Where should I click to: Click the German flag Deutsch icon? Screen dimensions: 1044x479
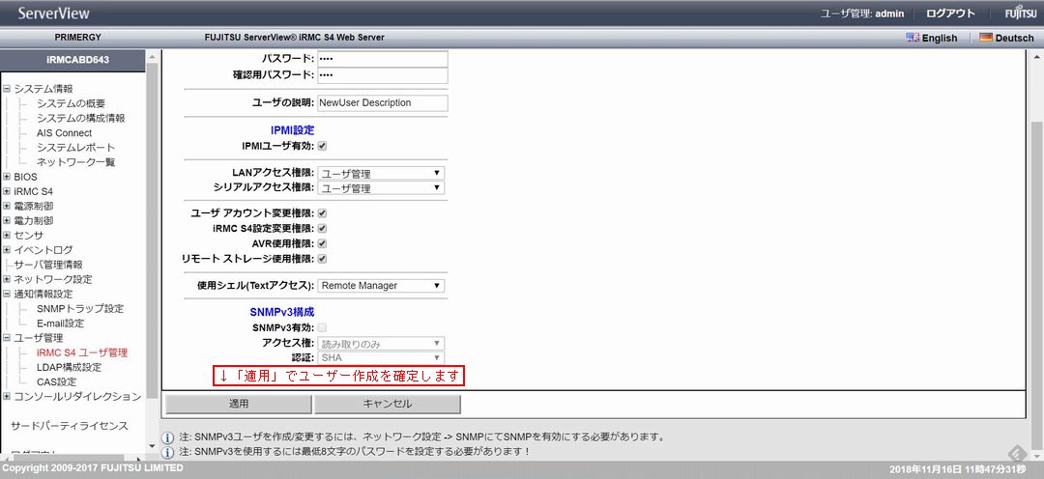(x=985, y=38)
